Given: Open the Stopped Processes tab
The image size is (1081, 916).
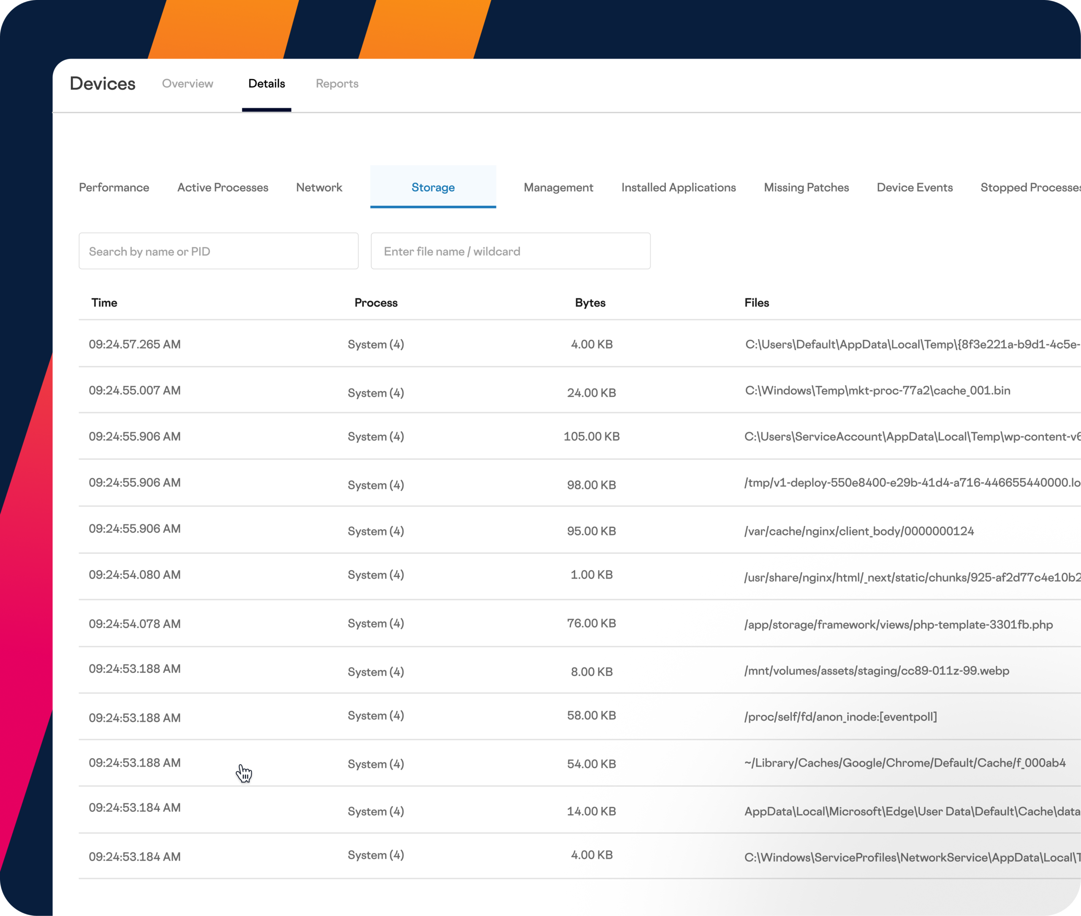Looking at the screenshot, I should click(1029, 187).
